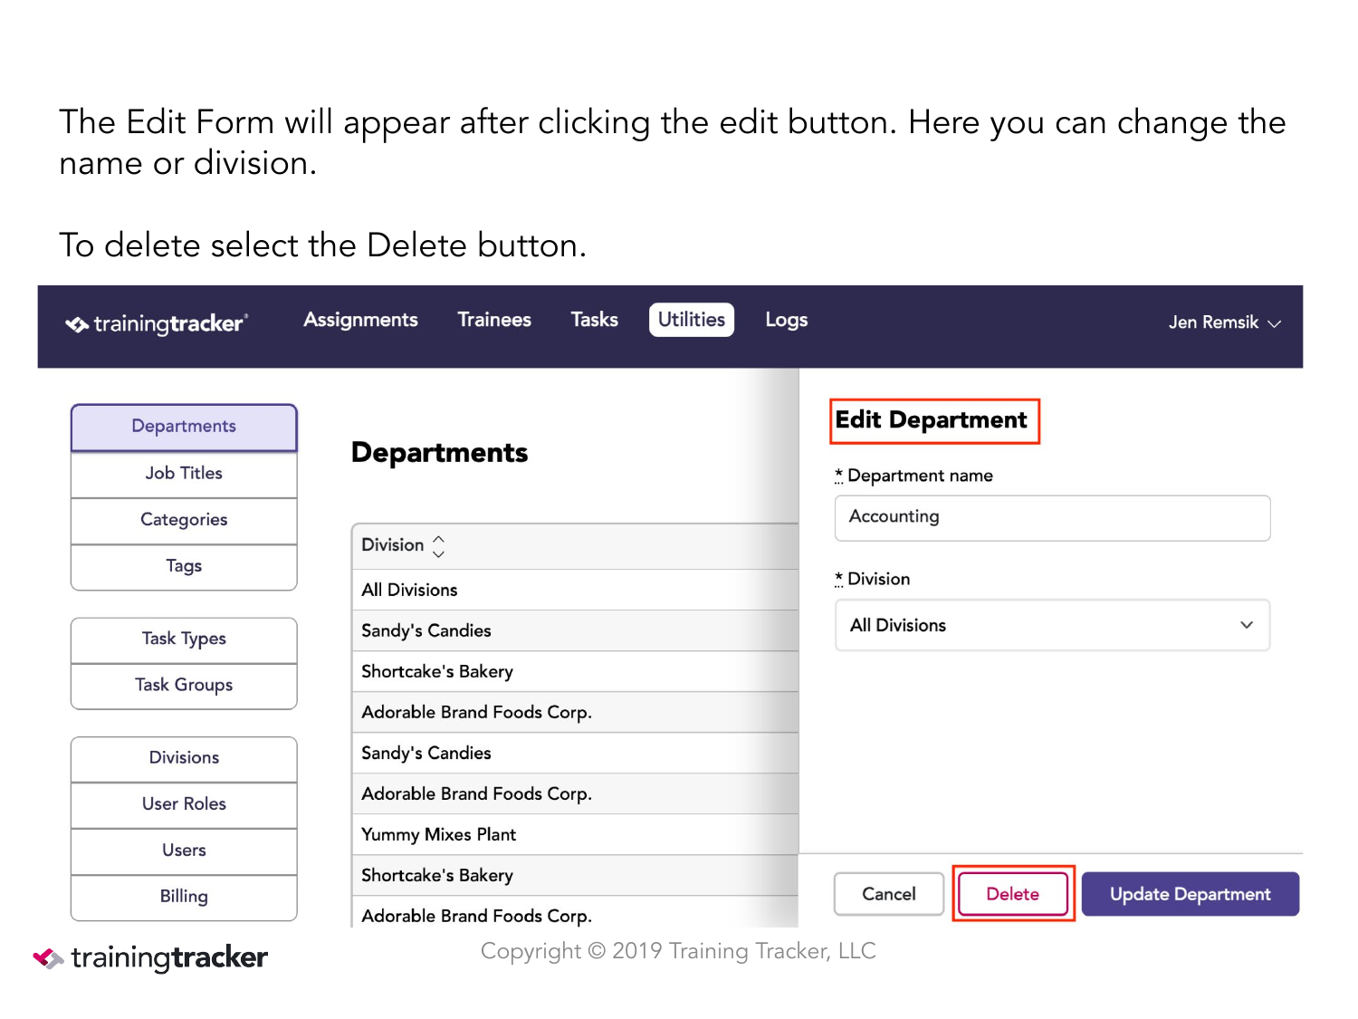Open Tags in the sidebar
The image size is (1358, 1019).
click(x=184, y=567)
